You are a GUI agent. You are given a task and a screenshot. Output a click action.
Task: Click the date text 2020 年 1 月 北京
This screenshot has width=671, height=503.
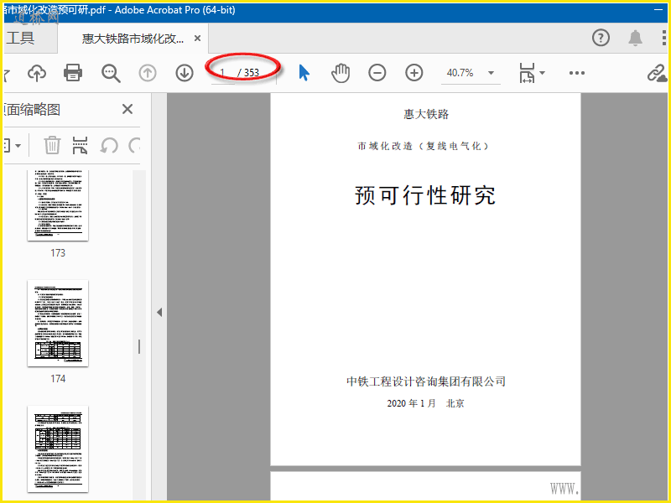coord(425,403)
